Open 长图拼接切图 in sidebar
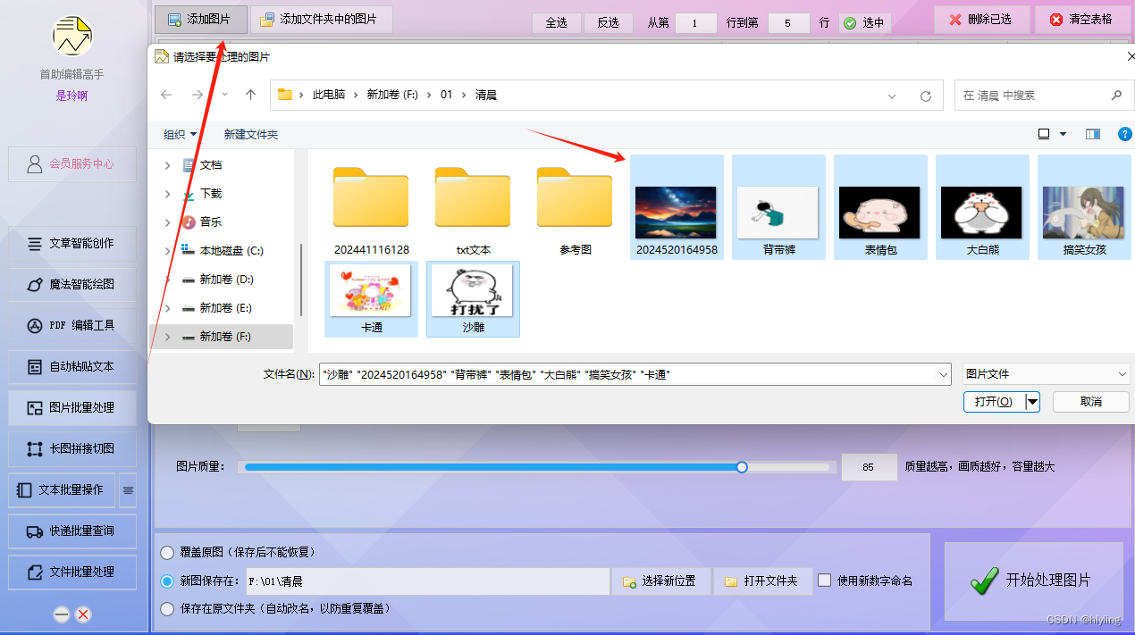Image resolution: width=1135 pixels, height=635 pixels. pos(72,448)
